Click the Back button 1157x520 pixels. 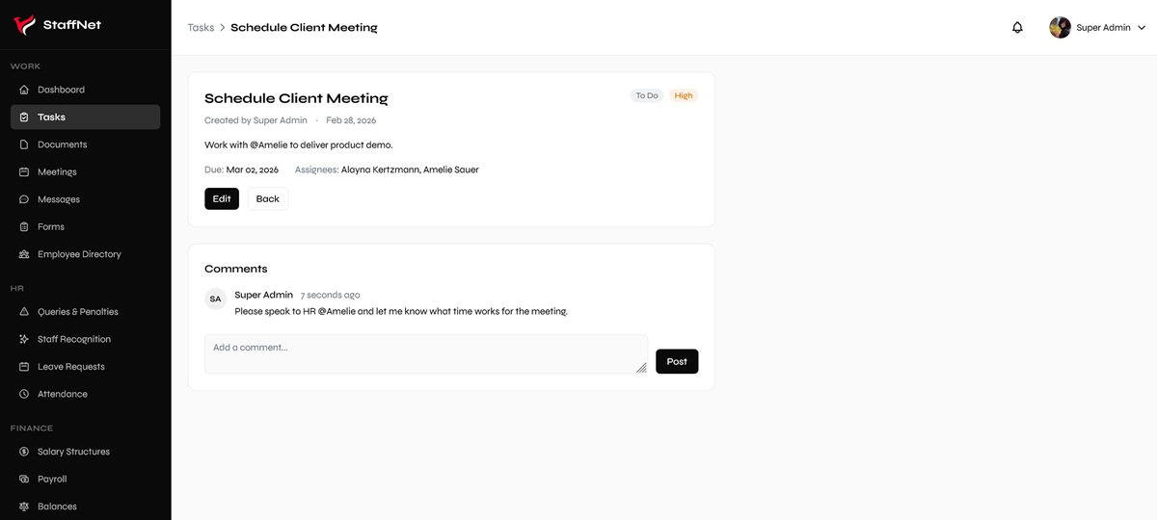pos(268,199)
